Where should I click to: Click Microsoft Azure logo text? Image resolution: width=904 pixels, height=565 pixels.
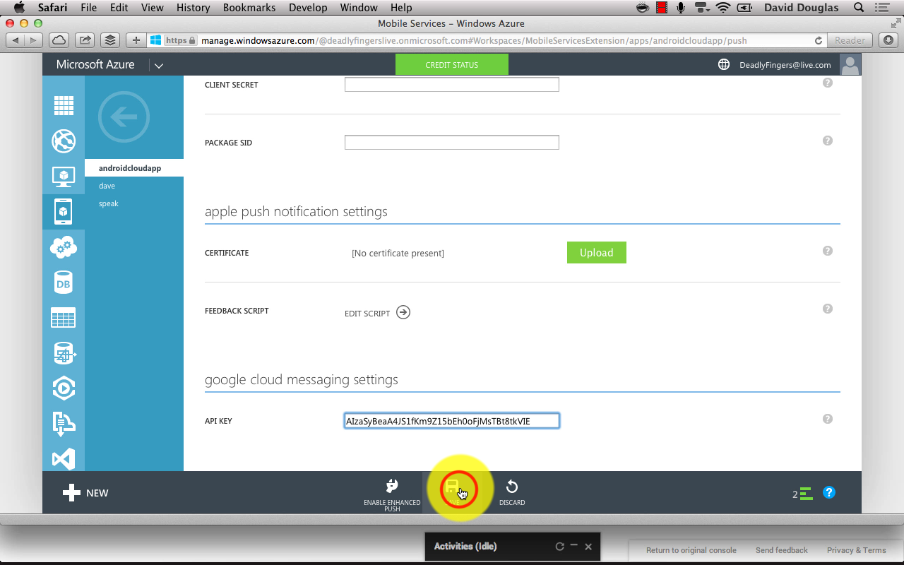click(95, 64)
